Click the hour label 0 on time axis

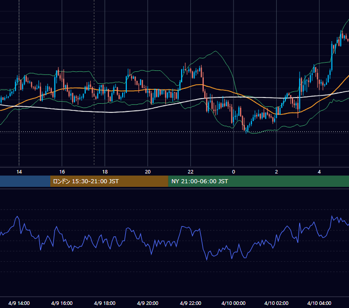click(234, 172)
